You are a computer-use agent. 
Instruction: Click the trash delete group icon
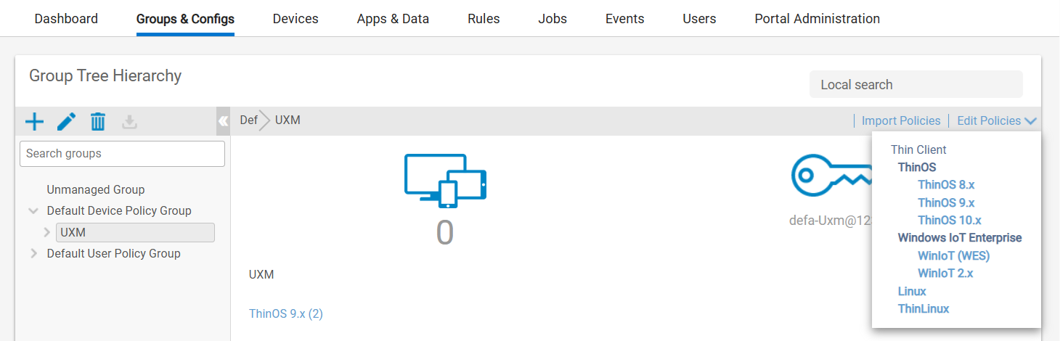point(98,121)
